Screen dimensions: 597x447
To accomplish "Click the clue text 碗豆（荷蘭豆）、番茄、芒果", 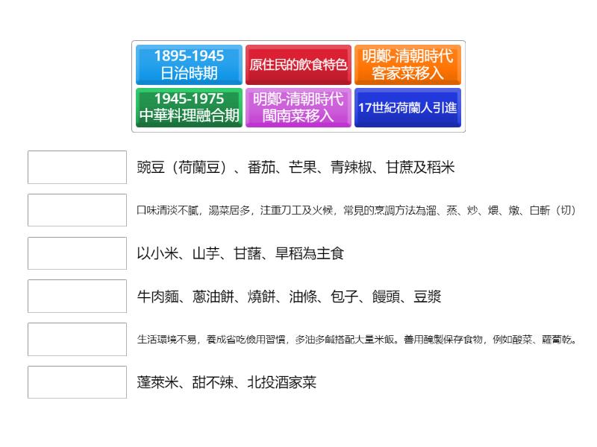I will 296,167.
